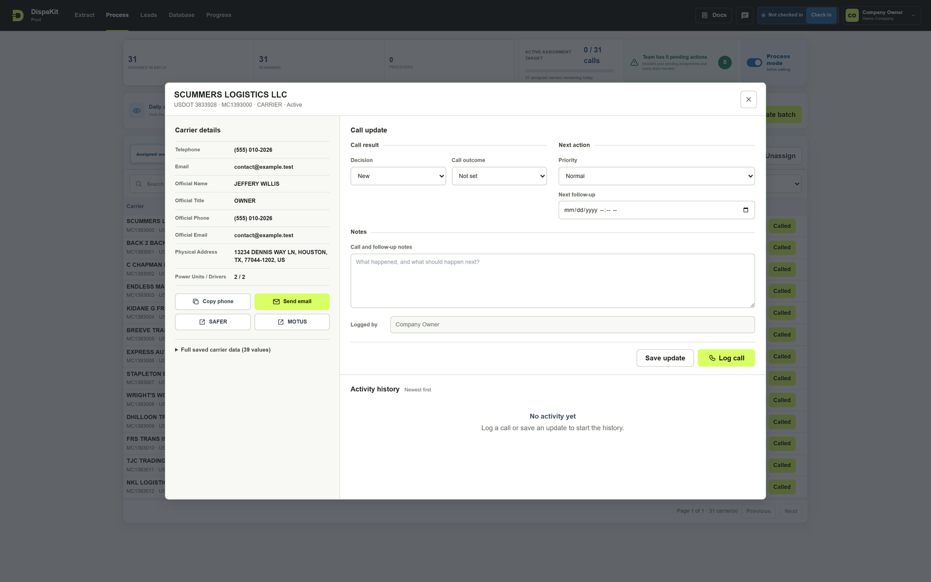
Task: Open SAFER external link
Action: pyautogui.click(x=212, y=322)
